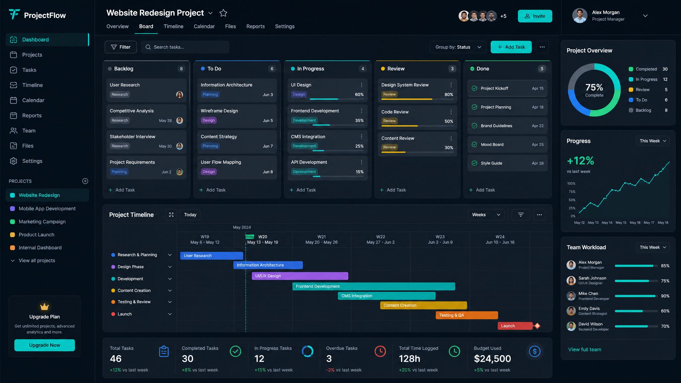Collapse the Development timeline group
The width and height of the screenshot is (681, 383).
[170, 279]
